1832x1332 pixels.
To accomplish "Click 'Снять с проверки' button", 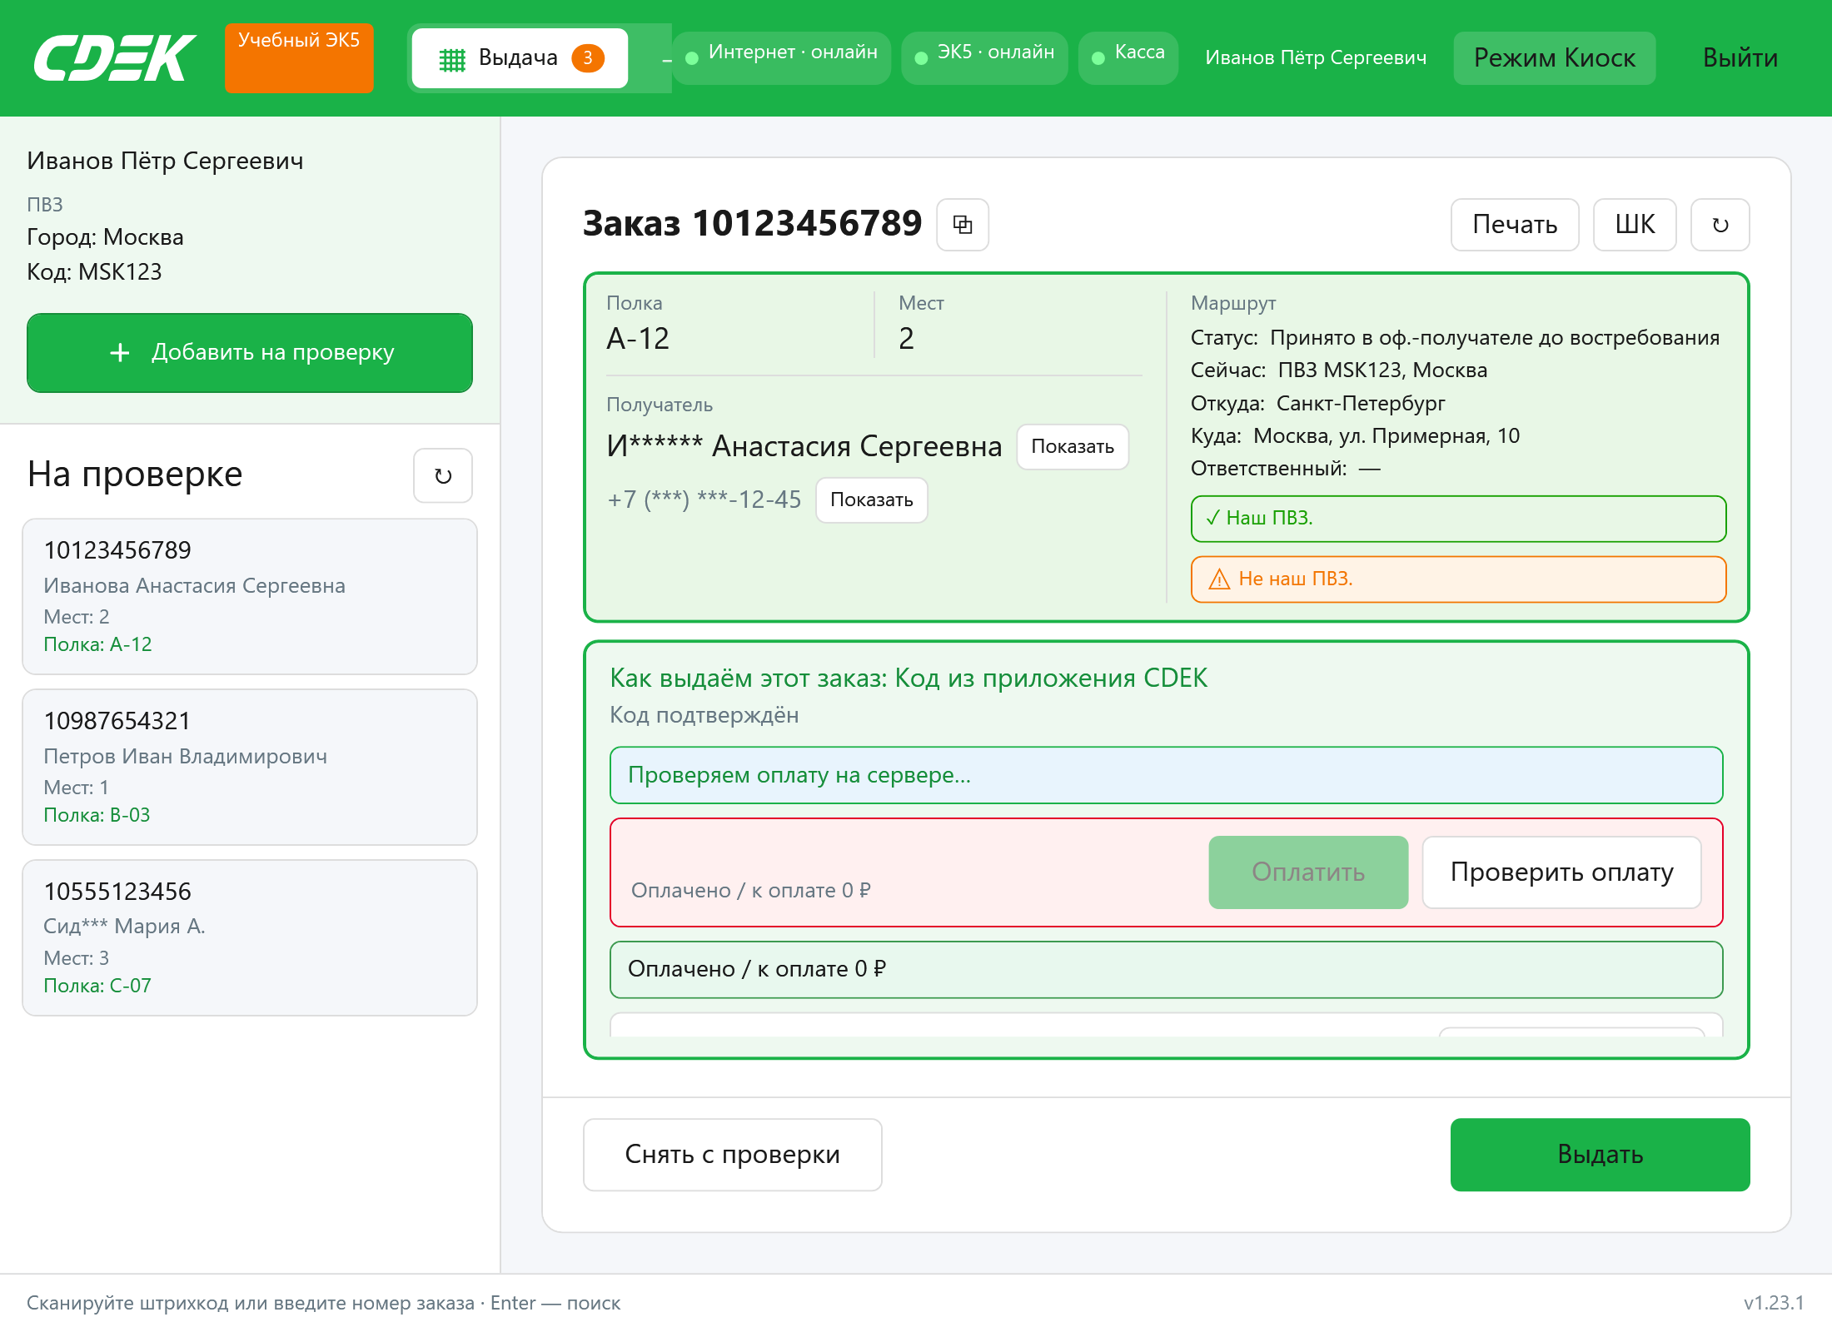I will coord(732,1154).
